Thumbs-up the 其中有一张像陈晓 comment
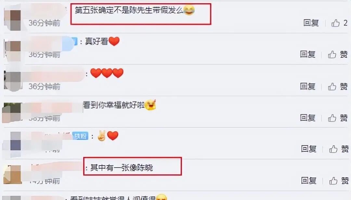 point(333,180)
